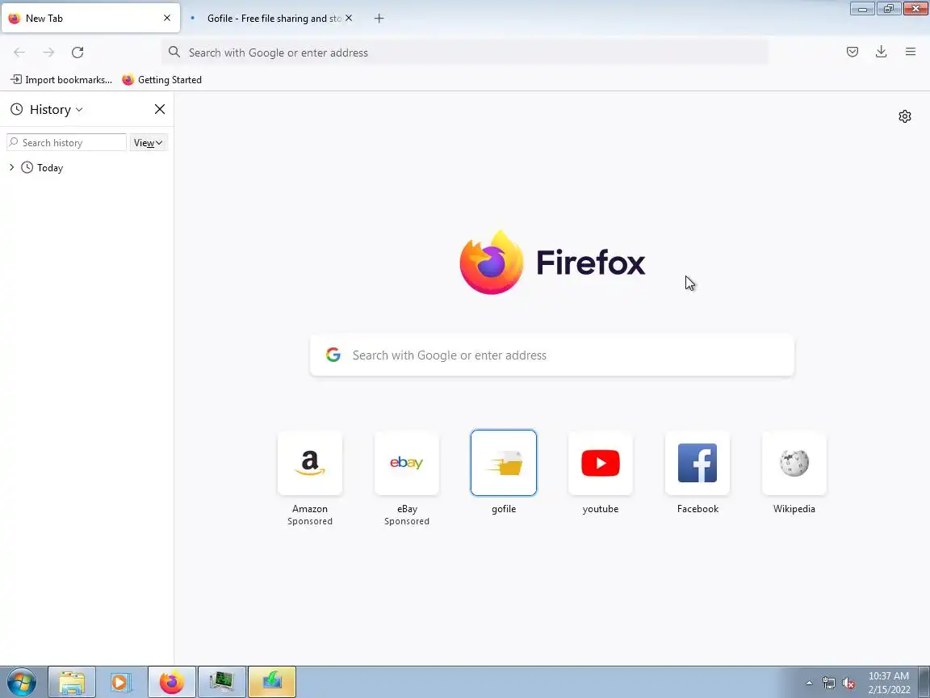Open new tab personalize gear
This screenshot has width=930, height=698.
pos(904,116)
